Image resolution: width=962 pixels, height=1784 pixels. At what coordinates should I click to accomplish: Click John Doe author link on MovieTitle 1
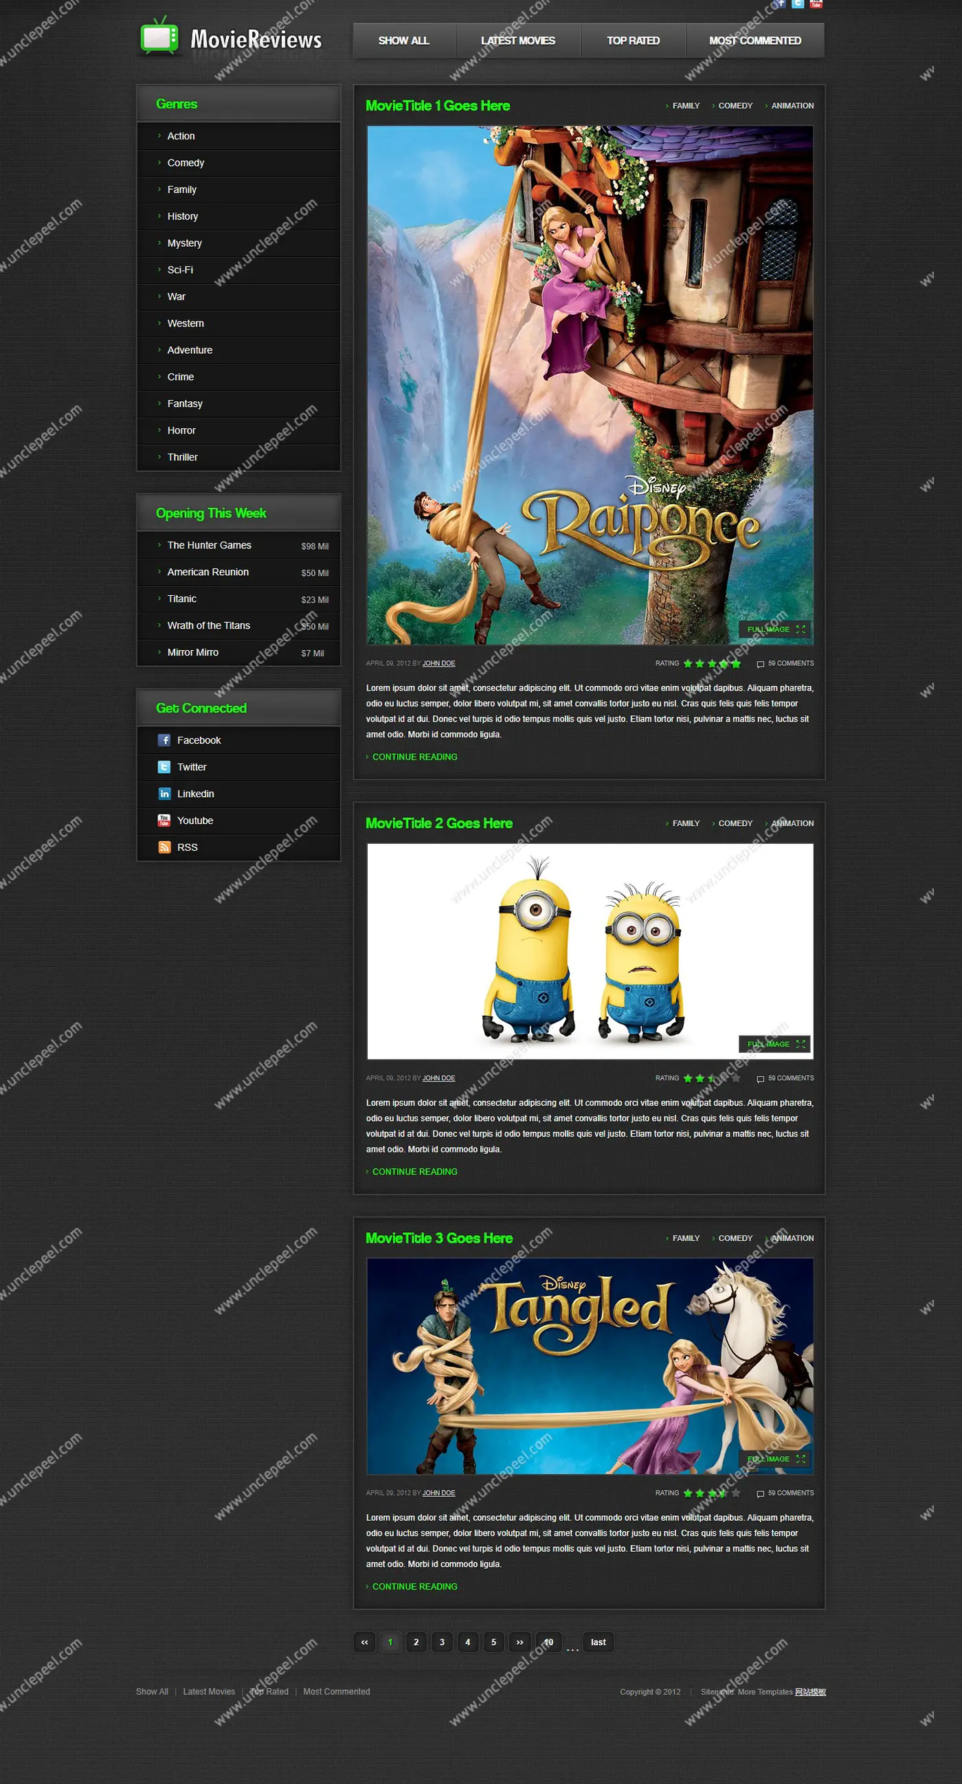(x=439, y=663)
